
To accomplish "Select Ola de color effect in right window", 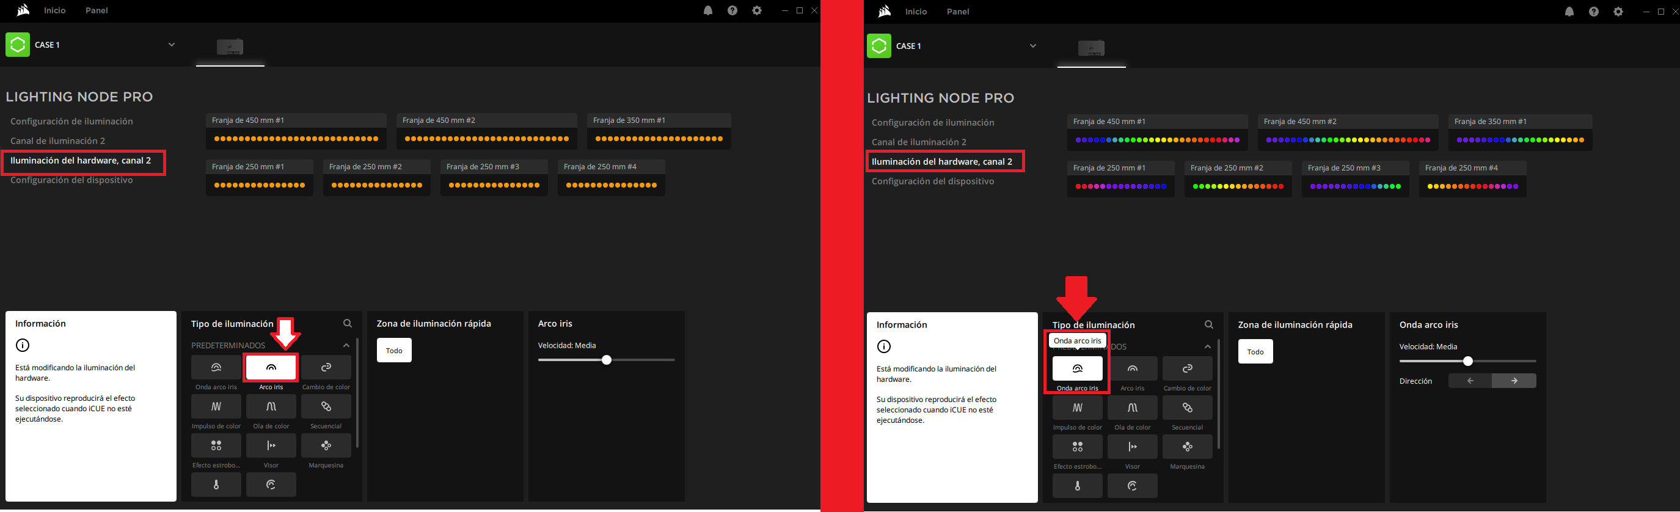I will (x=1132, y=408).
